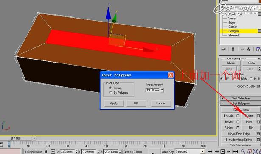Click the Next Frame button

pos(229,151)
